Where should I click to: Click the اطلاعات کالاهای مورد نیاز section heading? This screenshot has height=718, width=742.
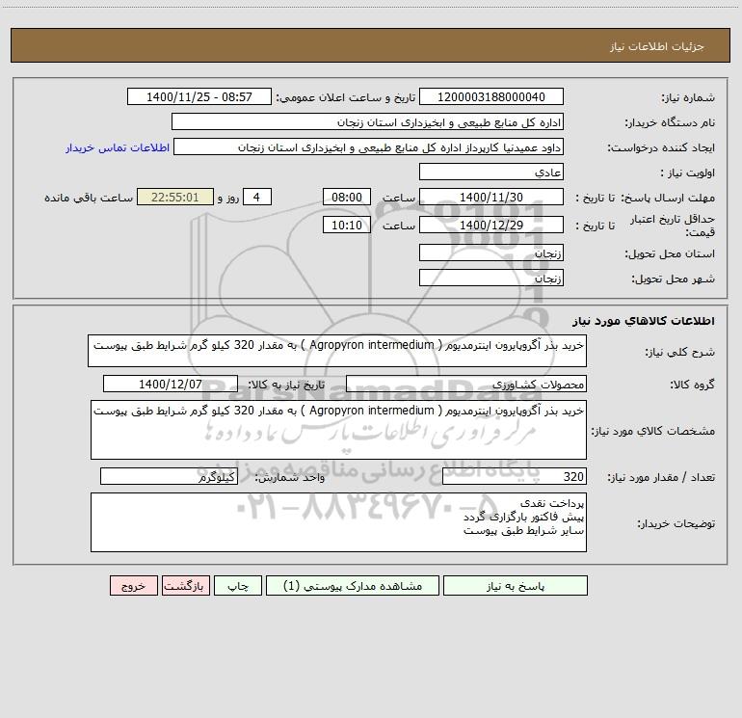point(644,321)
